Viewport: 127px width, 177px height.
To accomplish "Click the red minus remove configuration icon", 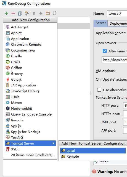I will (13, 13).
